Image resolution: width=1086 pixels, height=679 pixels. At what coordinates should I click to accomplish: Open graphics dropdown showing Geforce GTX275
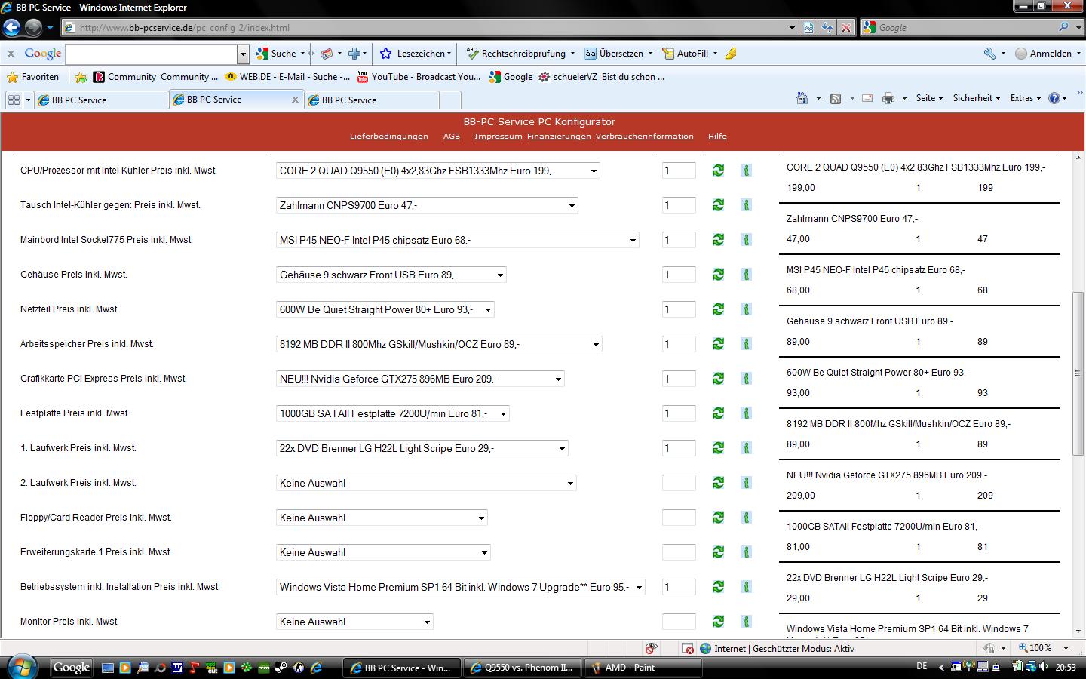420,379
